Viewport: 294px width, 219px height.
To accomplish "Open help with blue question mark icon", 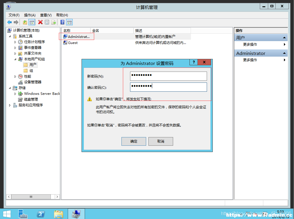I will tap(62, 22).
